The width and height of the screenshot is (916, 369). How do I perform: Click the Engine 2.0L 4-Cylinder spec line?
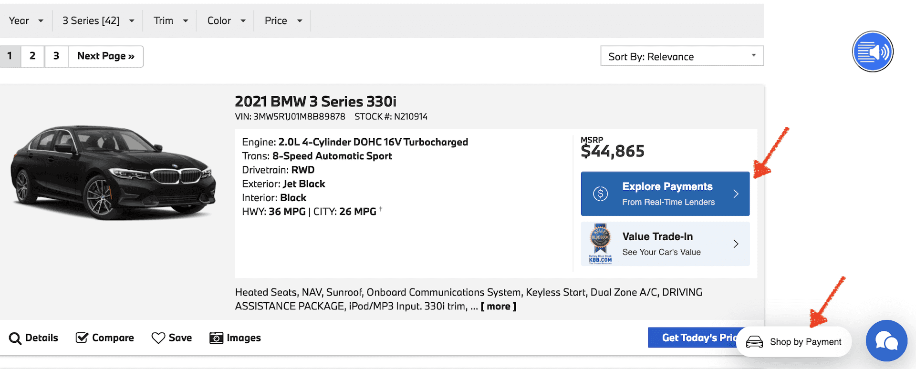[355, 142]
